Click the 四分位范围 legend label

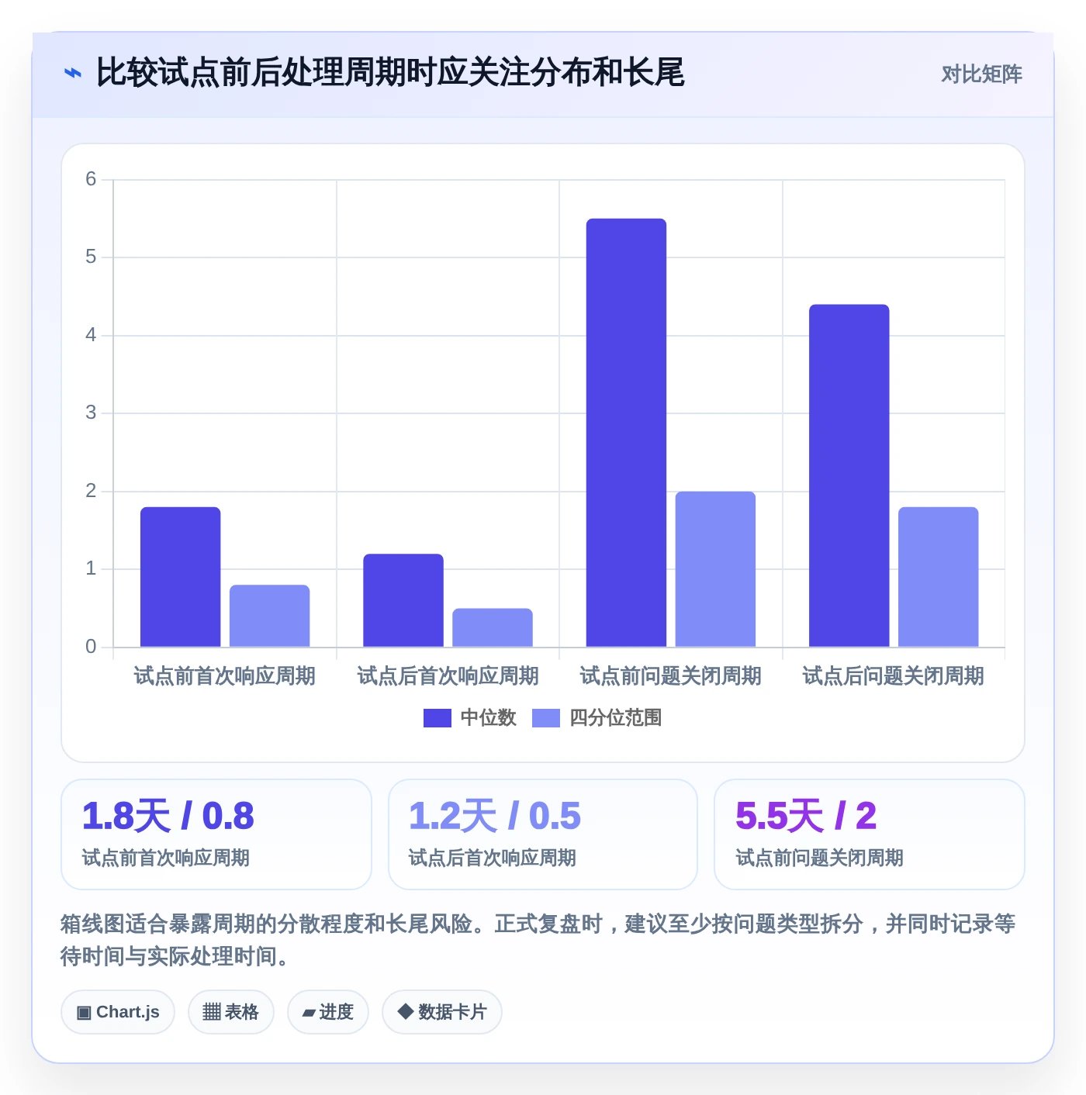click(616, 718)
